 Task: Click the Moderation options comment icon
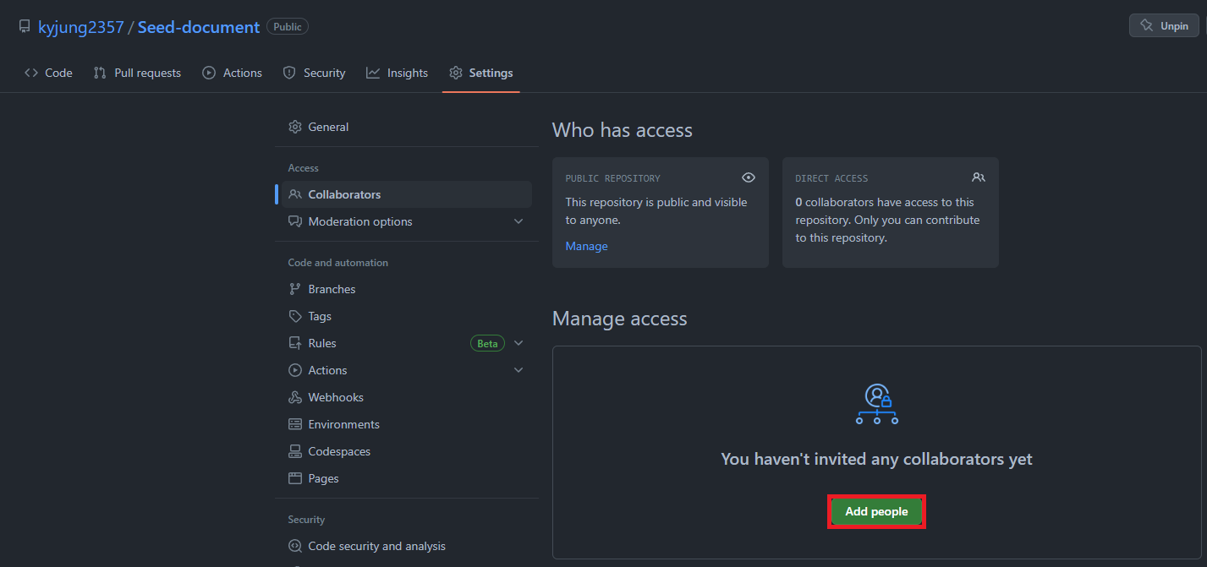click(295, 221)
